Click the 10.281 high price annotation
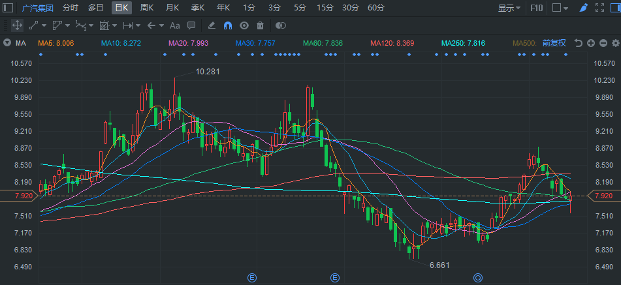The height and width of the screenshot is (285, 621). tap(208, 72)
